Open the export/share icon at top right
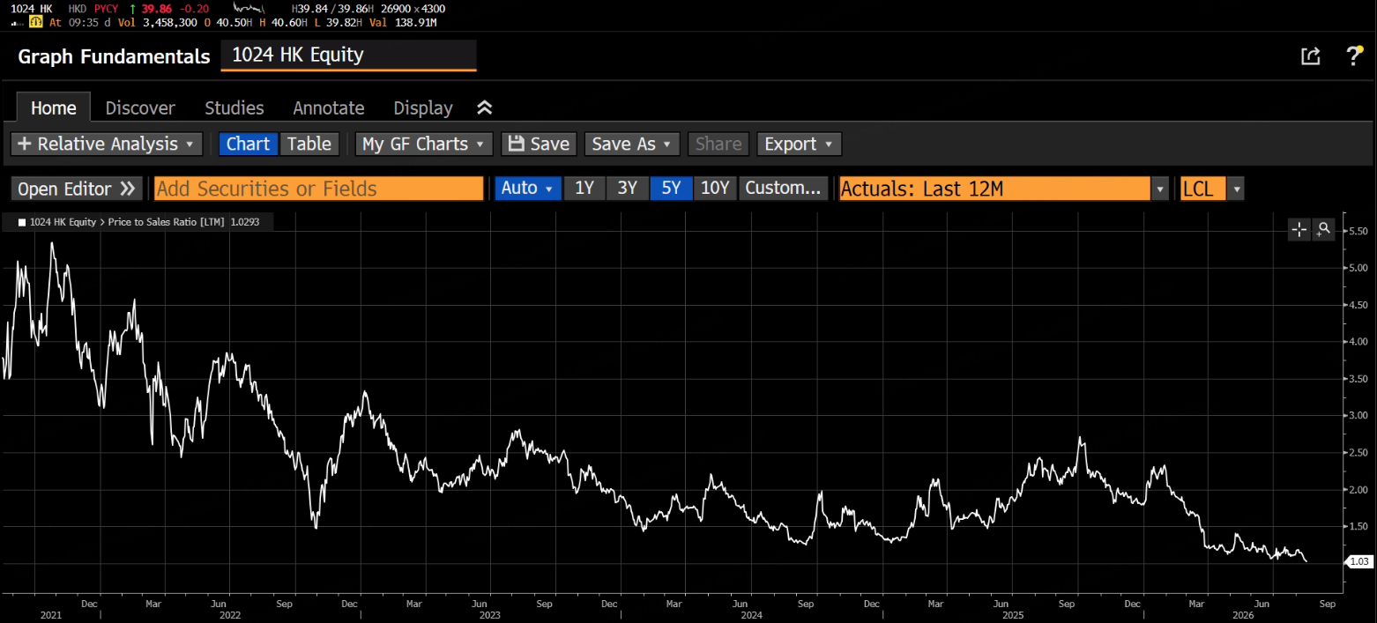 pos(1310,56)
